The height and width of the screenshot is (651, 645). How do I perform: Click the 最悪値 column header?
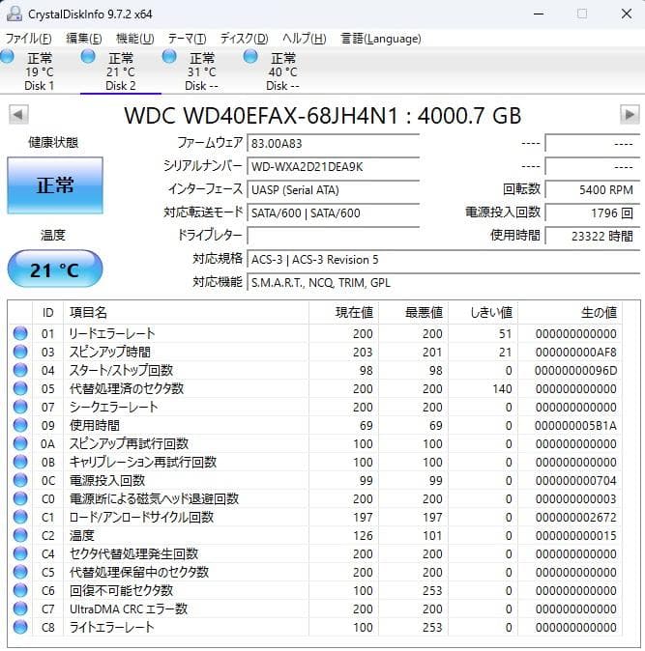414,313
